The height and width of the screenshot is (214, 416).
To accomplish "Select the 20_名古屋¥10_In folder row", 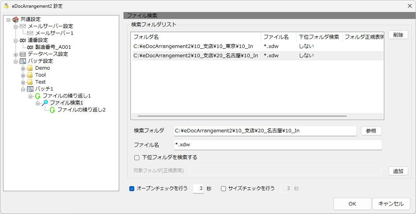I will [x=258, y=56].
